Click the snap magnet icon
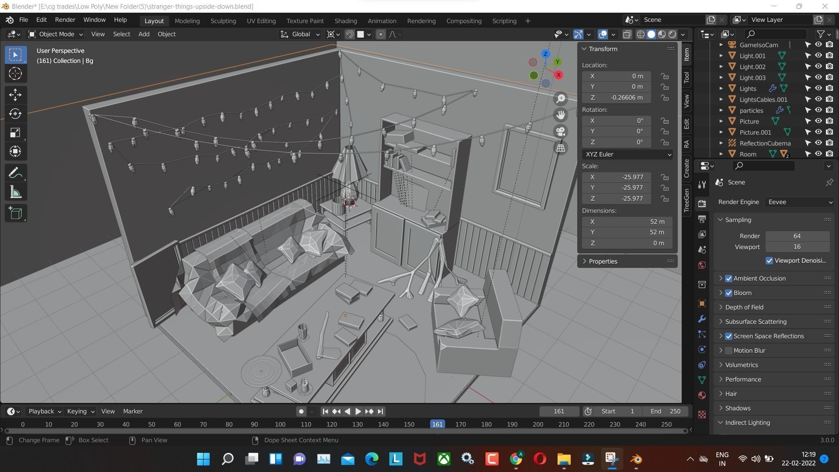The image size is (839, 472). click(350, 34)
